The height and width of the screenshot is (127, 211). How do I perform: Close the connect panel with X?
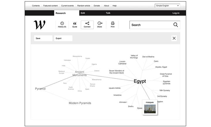point(174,38)
